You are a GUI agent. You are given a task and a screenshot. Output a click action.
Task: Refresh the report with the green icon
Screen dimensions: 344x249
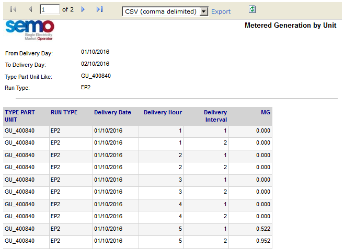(253, 9)
